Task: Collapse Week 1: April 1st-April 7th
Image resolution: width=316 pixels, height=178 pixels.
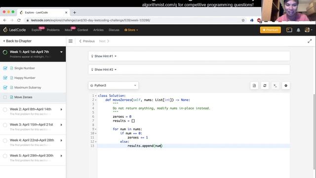Action: tap(61, 52)
